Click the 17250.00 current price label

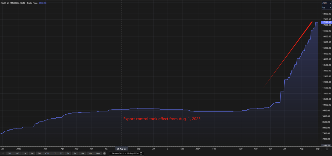pos(326,22)
